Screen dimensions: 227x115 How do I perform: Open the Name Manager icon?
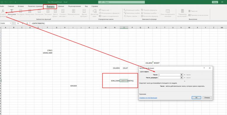point(94,11)
